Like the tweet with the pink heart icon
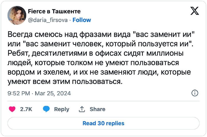The image size is (207, 137). pos(12,109)
